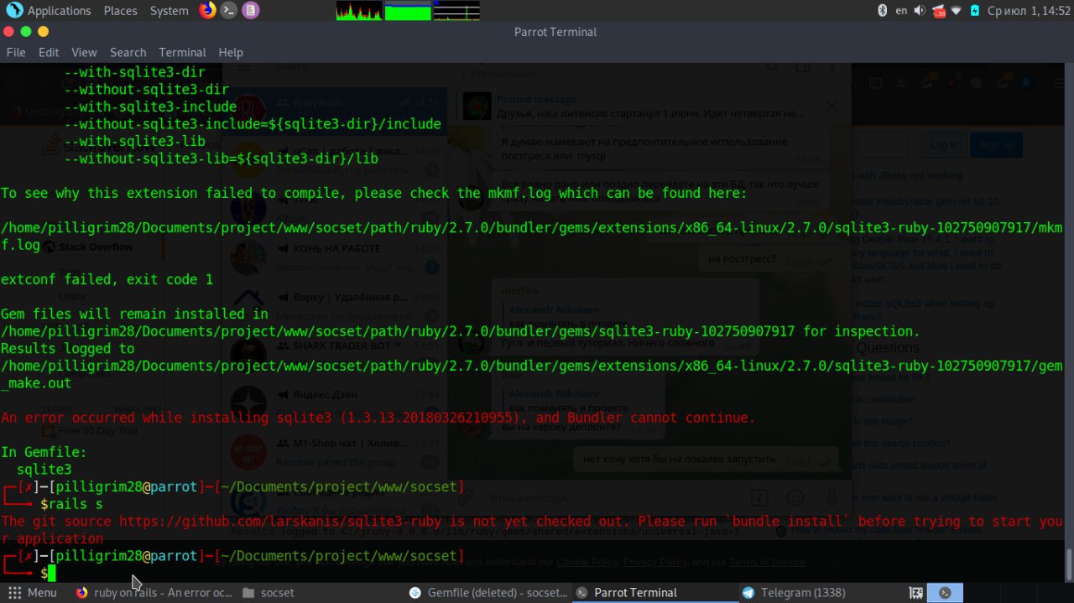1074x603 pixels.
Task: Click the Parrot logo icon in top panel
Action: point(14,11)
